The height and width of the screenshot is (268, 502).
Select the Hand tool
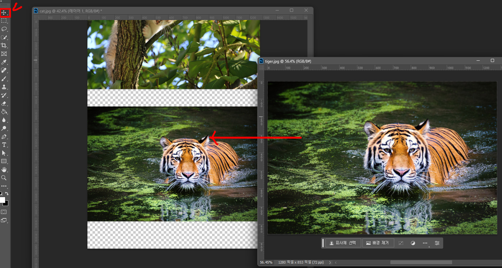pos(4,169)
